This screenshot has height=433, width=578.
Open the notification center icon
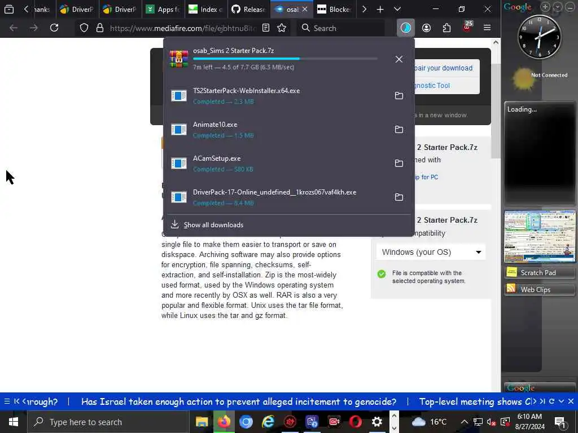[560, 422]
